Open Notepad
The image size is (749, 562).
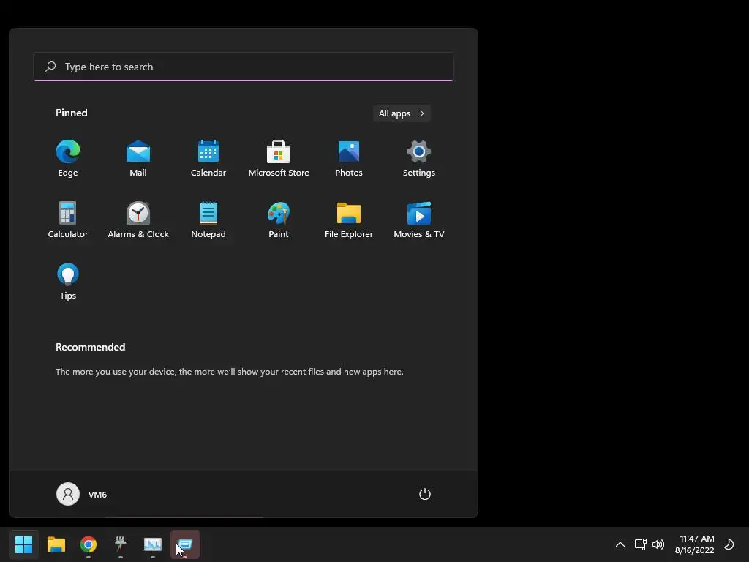[208, 220]
